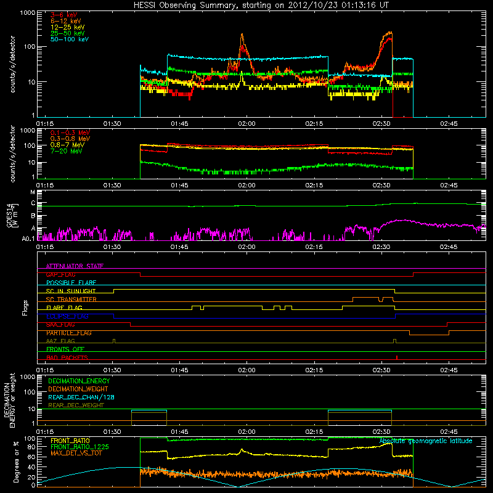Click the 0.3-0.8 MeV legend entry
This screenshot has height=493, width=493.
click(x=70, y=139)
